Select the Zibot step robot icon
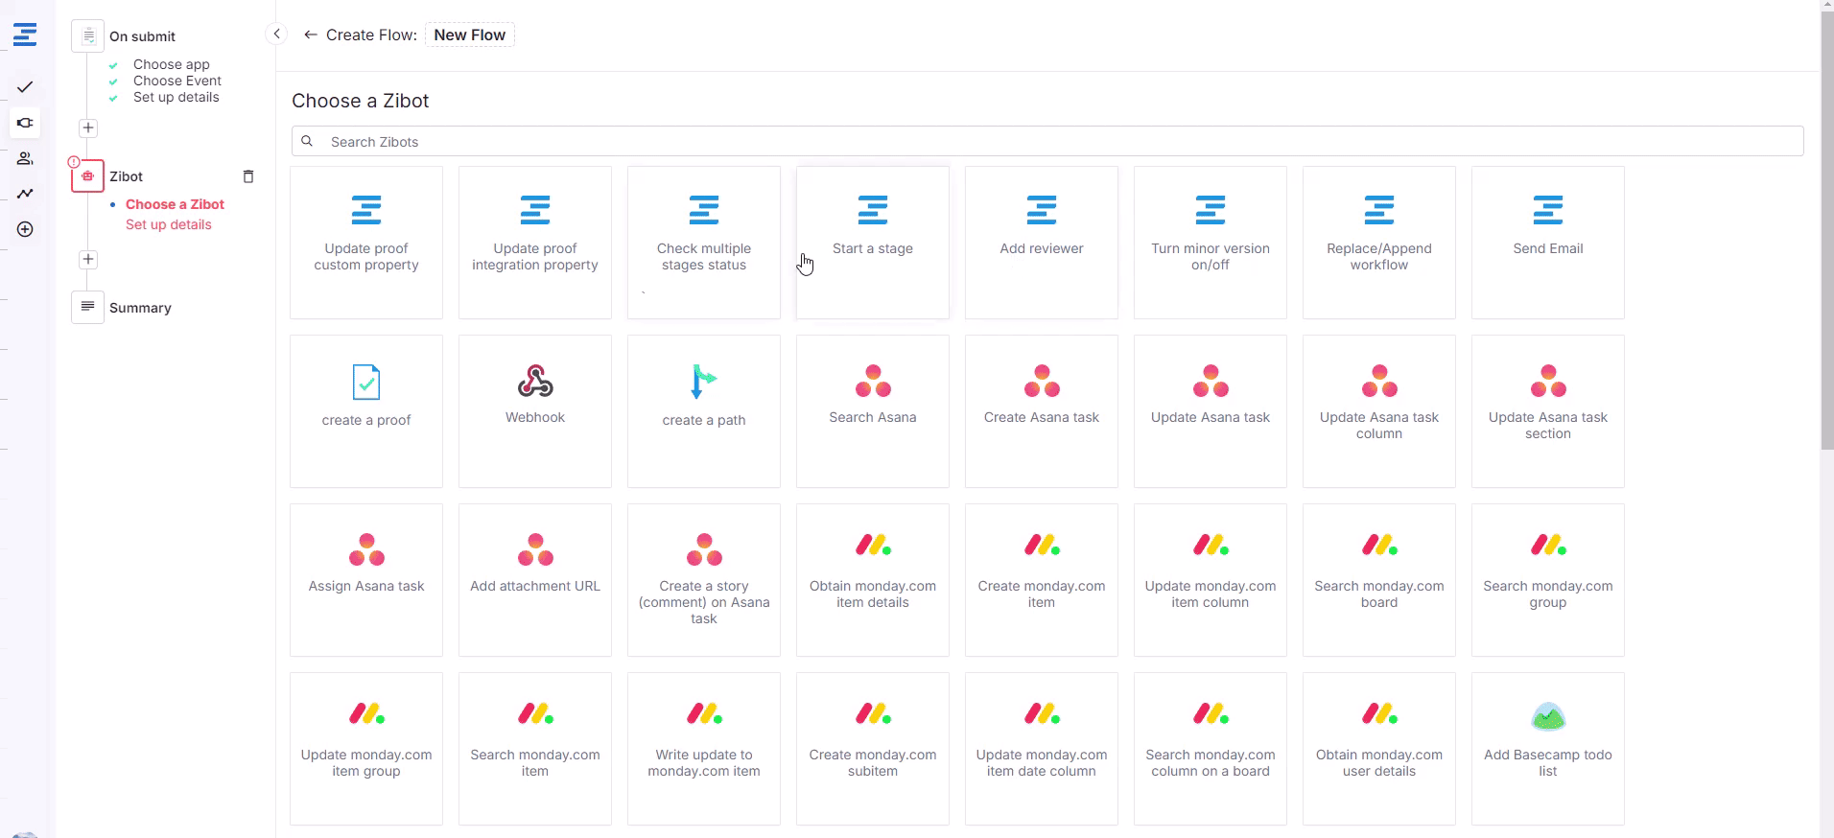 coord(87,176)
